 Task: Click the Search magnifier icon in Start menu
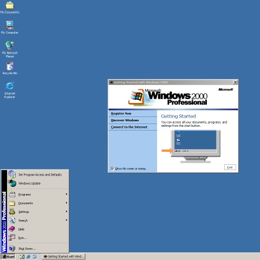coord(12,220)
